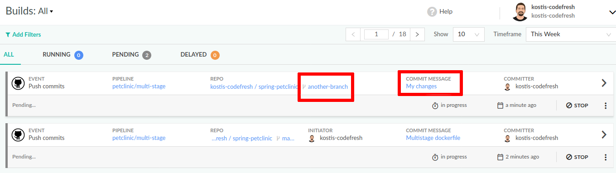616x173 pixels.
Task: Open the Show 10 rows dropdown
Action: coord(468,34)
